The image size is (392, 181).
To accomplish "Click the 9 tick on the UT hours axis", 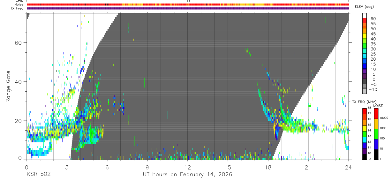I will (x=147, y=167).
